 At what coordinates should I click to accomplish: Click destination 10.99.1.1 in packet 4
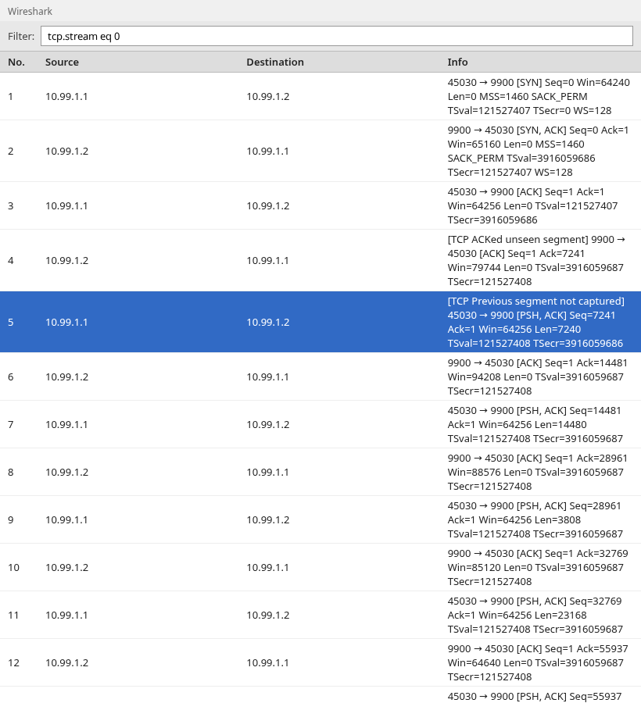(x=267, y=260)
